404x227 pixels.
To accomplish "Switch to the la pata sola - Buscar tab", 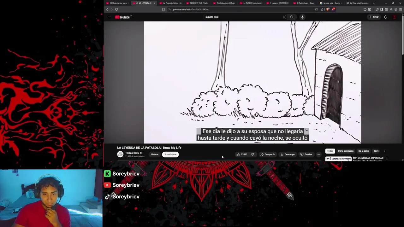I will [x=331, y=3].
